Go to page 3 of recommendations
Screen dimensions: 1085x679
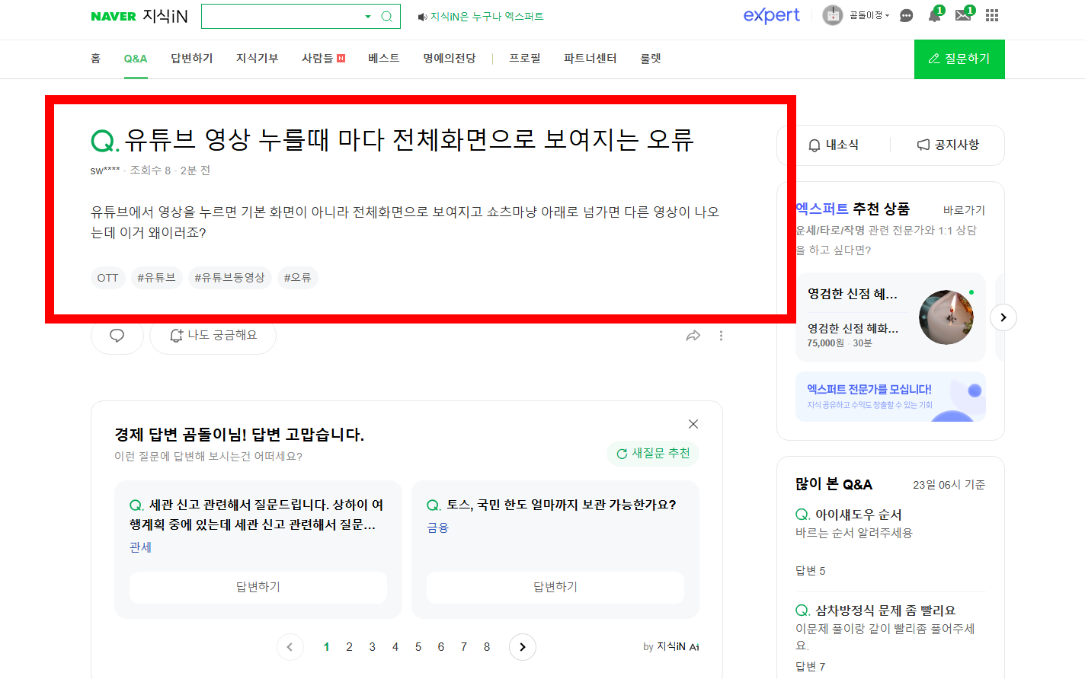pos(372,647)
